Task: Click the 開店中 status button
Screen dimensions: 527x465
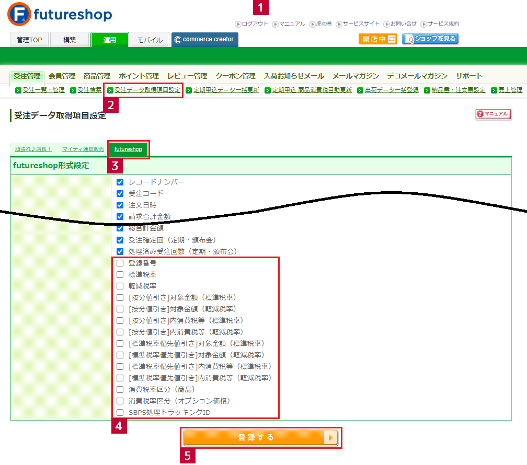Action: click(x=378, y=39)
